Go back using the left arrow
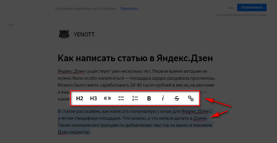The width and height of the screenshot is (277, 143). (12, 25)
